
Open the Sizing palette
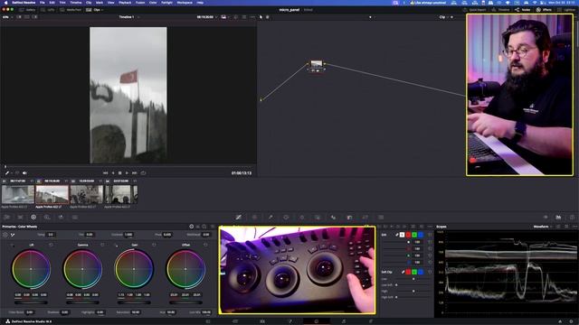click(x=365, y=218)
